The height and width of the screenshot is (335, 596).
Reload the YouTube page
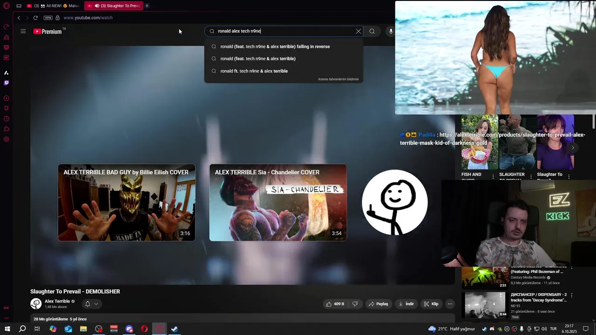coord(35,18)
